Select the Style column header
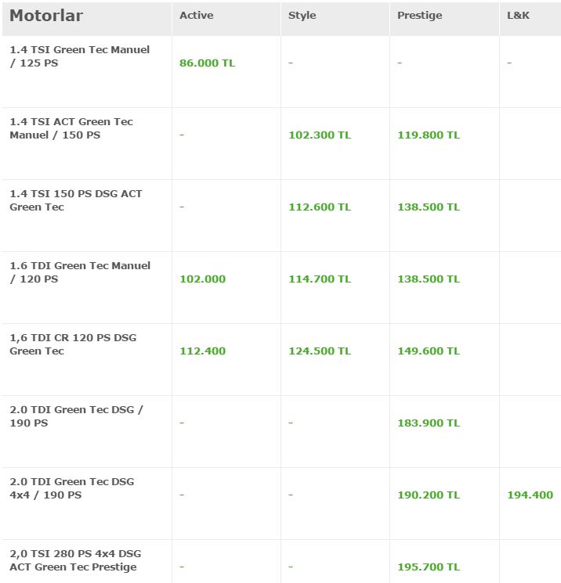The height and width of the screenshot is (583, 561). pos(302,16)
